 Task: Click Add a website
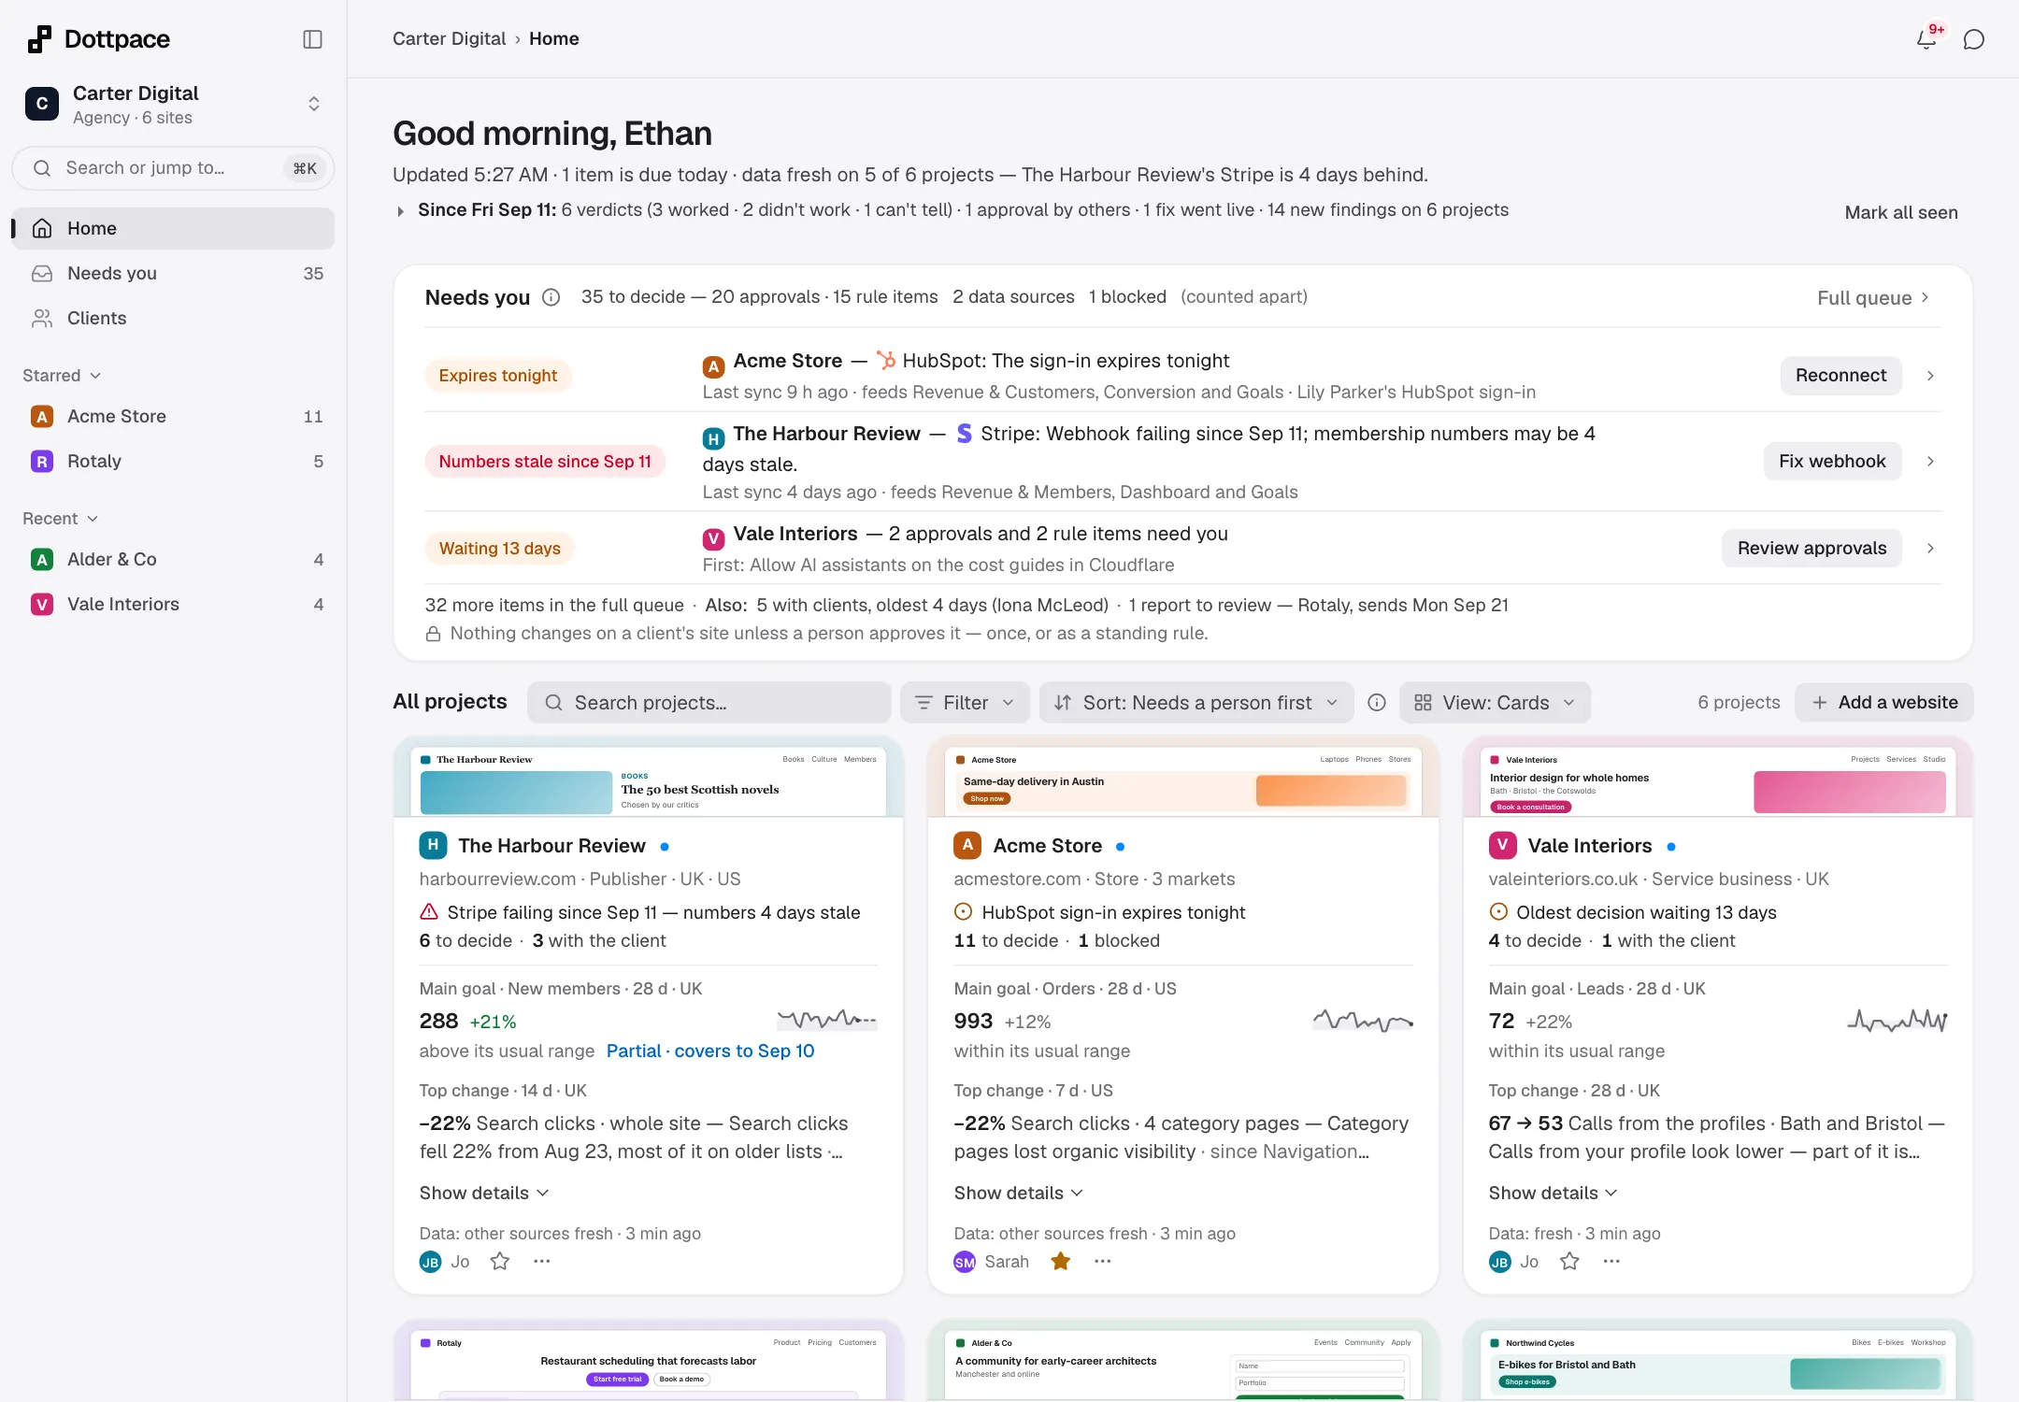pos(1884,703)
